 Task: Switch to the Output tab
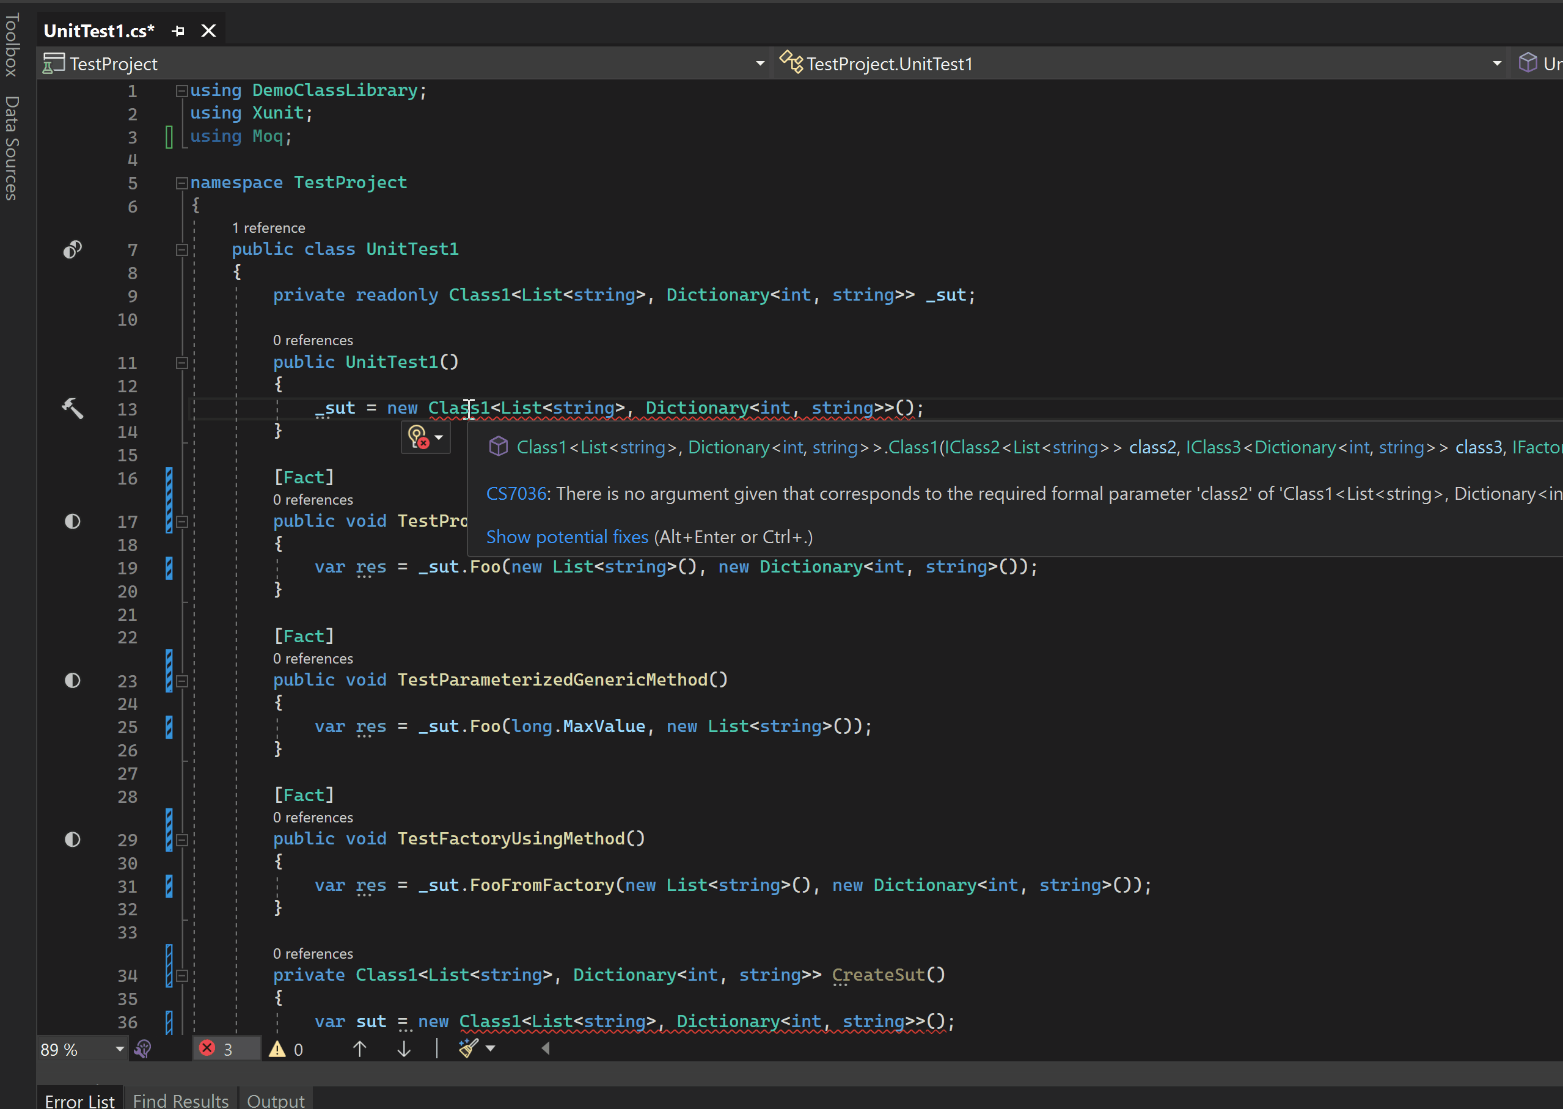[x=275, y=1099]
